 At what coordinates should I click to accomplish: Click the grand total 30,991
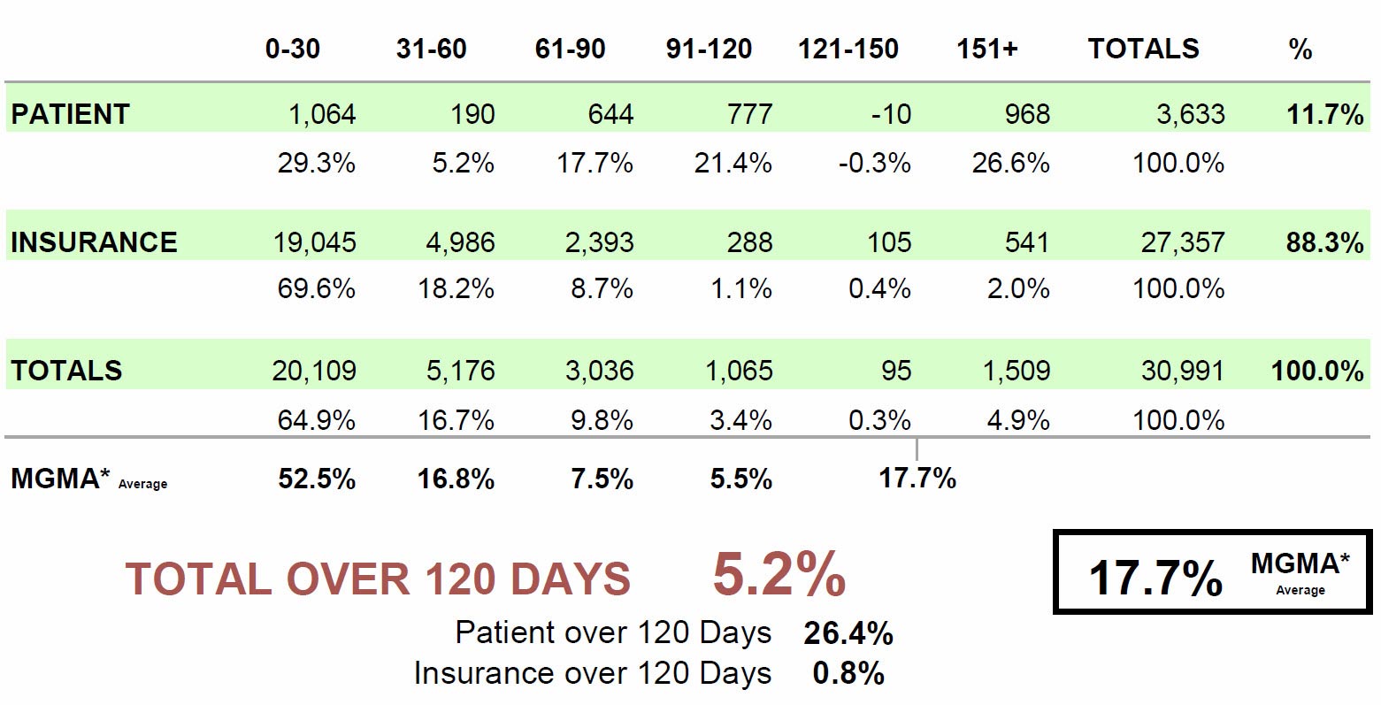pos(1183,370)
